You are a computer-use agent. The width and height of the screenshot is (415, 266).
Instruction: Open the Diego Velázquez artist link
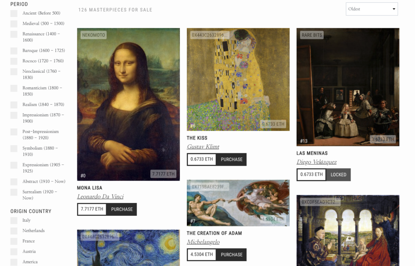(x=317, y=162)
